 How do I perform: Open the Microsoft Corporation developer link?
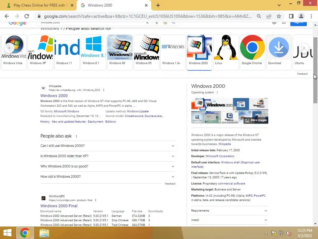click(x=220, y=156)
